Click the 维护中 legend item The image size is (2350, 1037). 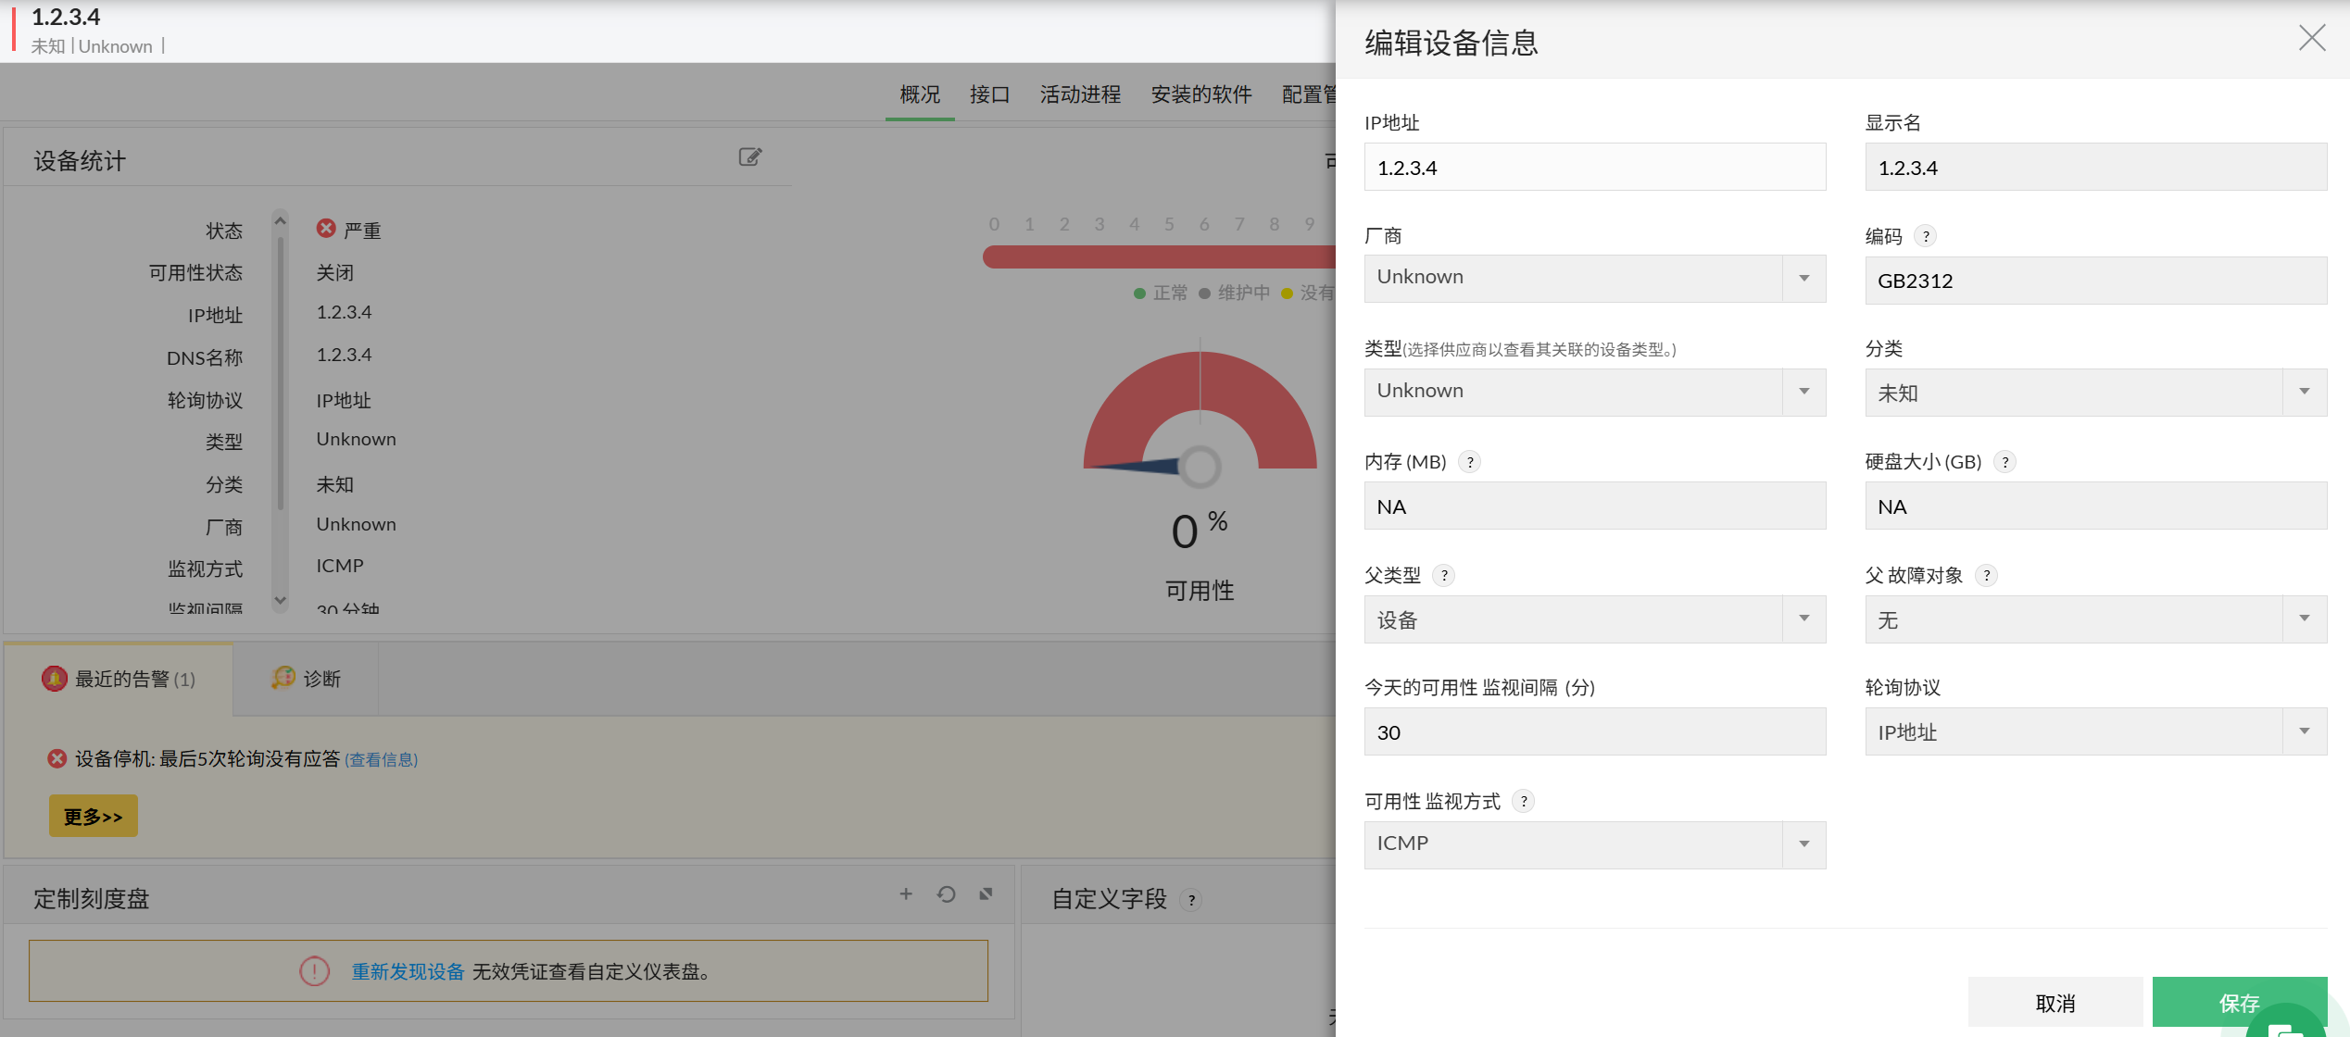tap(1234, 293)
